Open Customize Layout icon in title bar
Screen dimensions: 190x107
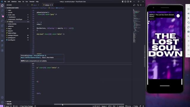131,1
